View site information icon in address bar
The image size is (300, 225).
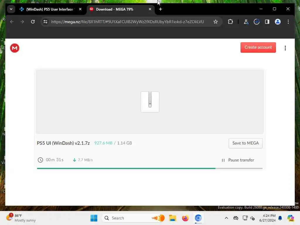pos(45,22)
